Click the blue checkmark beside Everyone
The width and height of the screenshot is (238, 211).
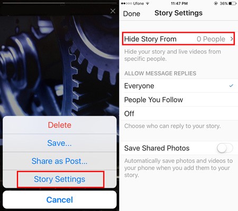pos(231,85)
